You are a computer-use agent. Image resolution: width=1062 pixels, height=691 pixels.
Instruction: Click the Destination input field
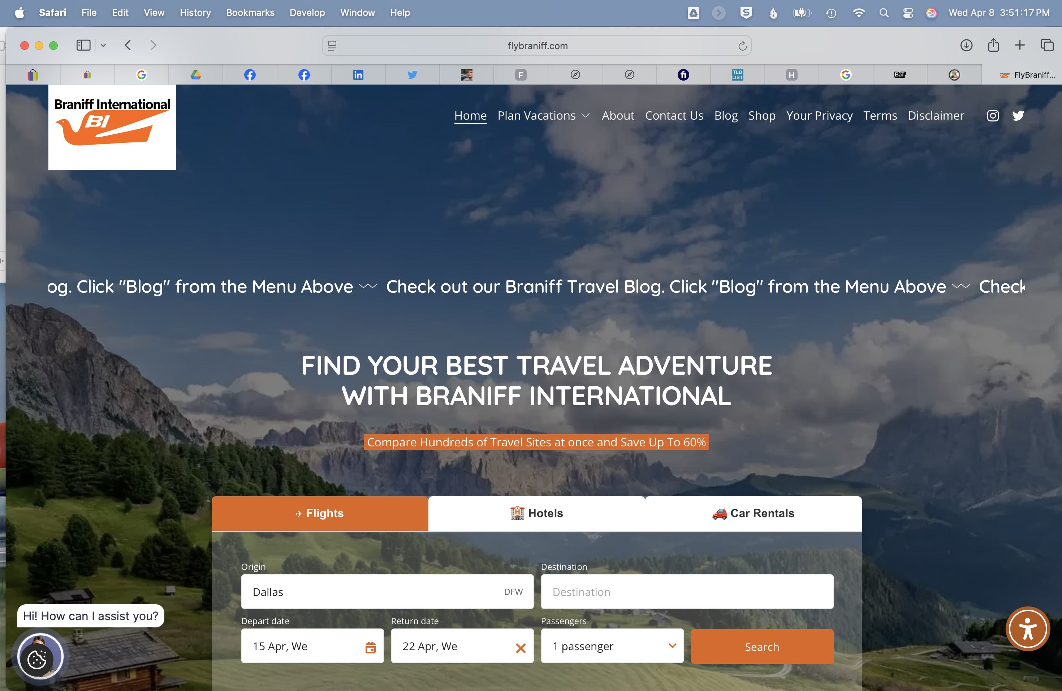[x=687, y=592]
